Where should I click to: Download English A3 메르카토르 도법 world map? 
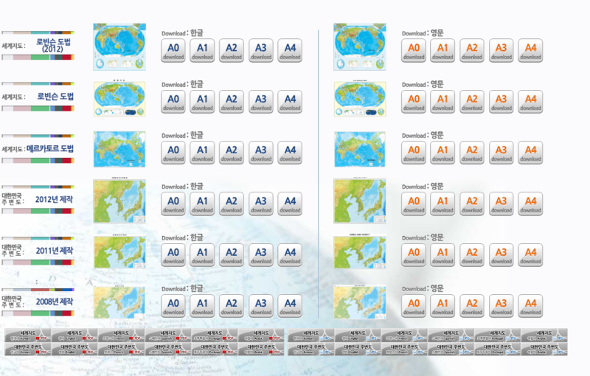[502, 153]
